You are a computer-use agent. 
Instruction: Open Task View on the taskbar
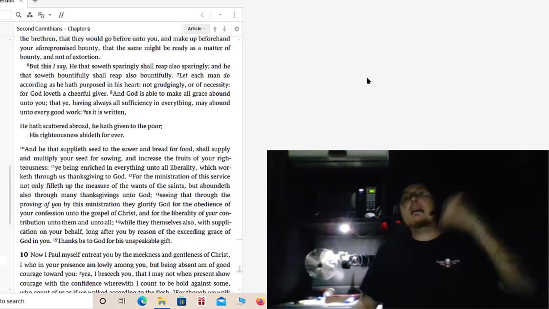point(122,301)
